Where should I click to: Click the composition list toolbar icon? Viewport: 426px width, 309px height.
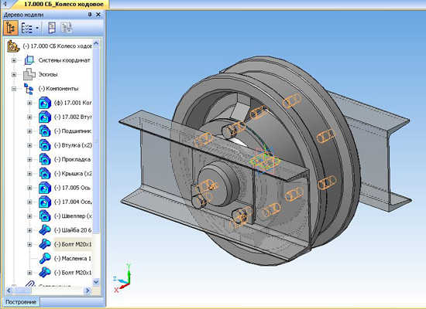coord(67,28)
